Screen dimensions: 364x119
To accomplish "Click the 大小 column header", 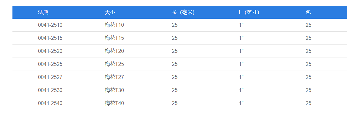I will 110,12.
